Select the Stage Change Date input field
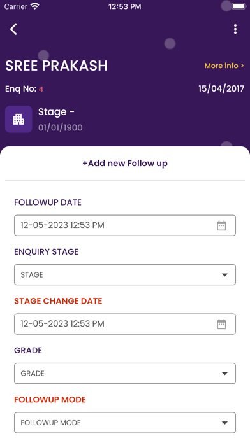 click(x=125, y=324)
